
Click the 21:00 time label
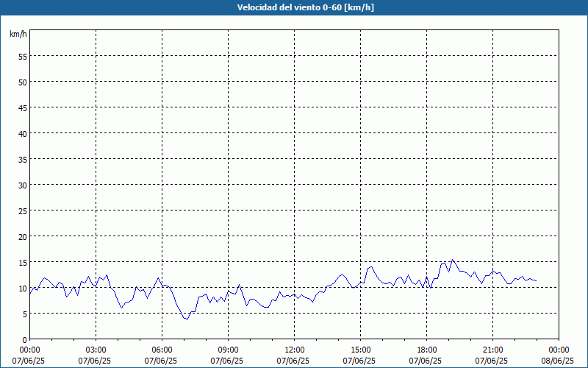pyautogui.click(x=492, y=350)
